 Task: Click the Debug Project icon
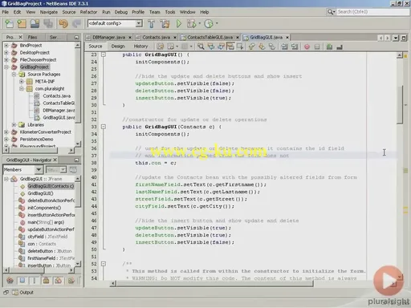pos(191,24)
